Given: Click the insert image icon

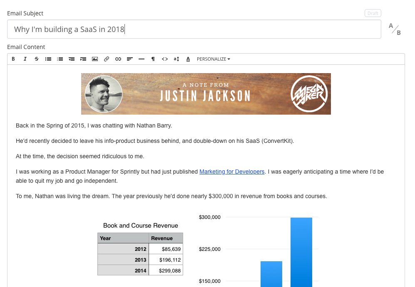Looking at the screenshot, I should 95,59.
